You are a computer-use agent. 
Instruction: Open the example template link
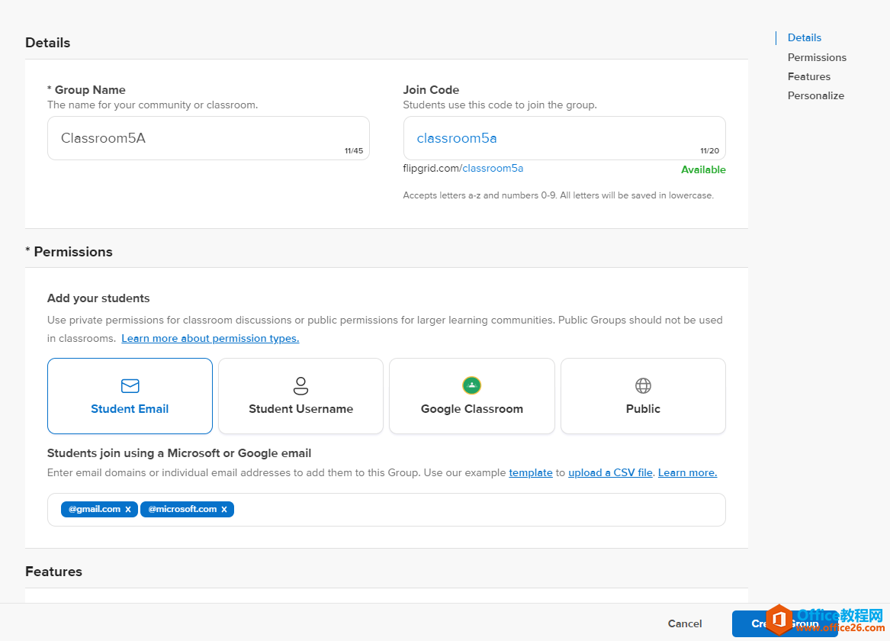530,472
